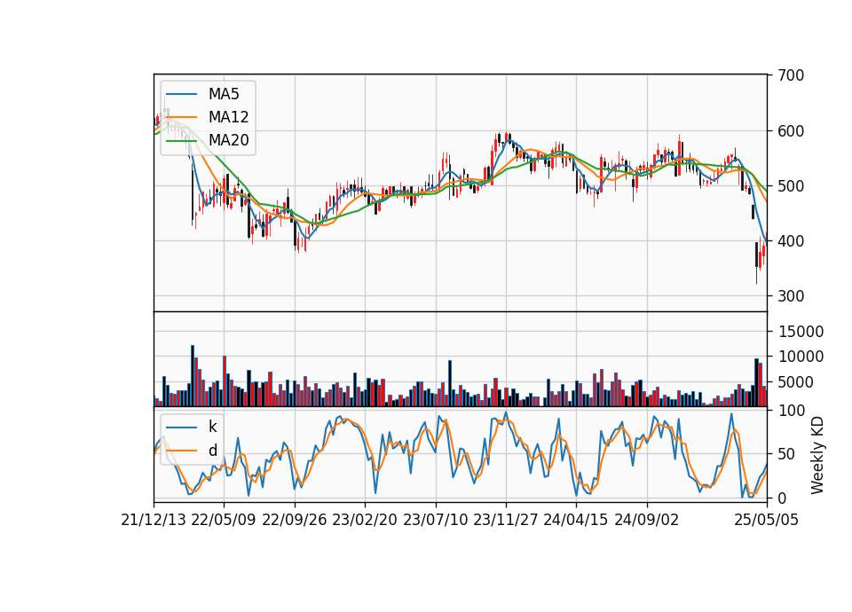Select the 23/02/20 date tick label
Viewport: 852px width, 612px height.
(365, 520)
